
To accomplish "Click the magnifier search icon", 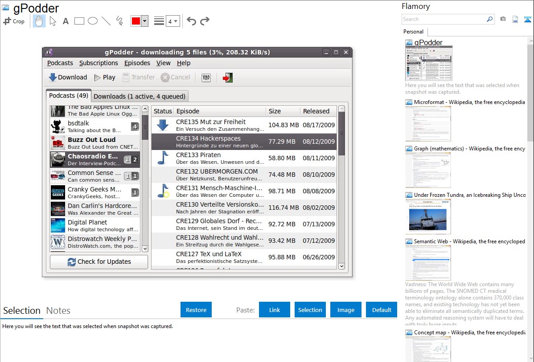I will click(x=490, y=19).
